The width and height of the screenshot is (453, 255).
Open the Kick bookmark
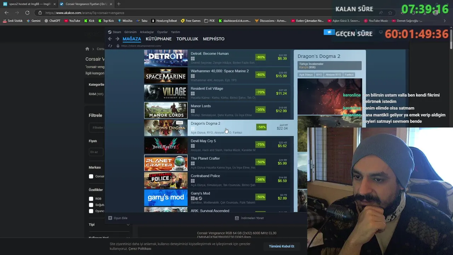tap(89, 21)
